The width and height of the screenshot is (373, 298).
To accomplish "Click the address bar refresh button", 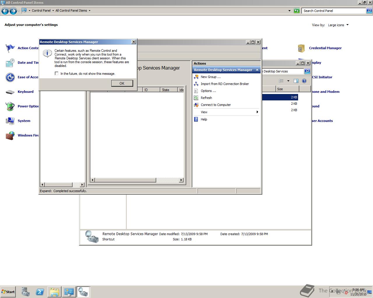I will (x=297, y=11).
